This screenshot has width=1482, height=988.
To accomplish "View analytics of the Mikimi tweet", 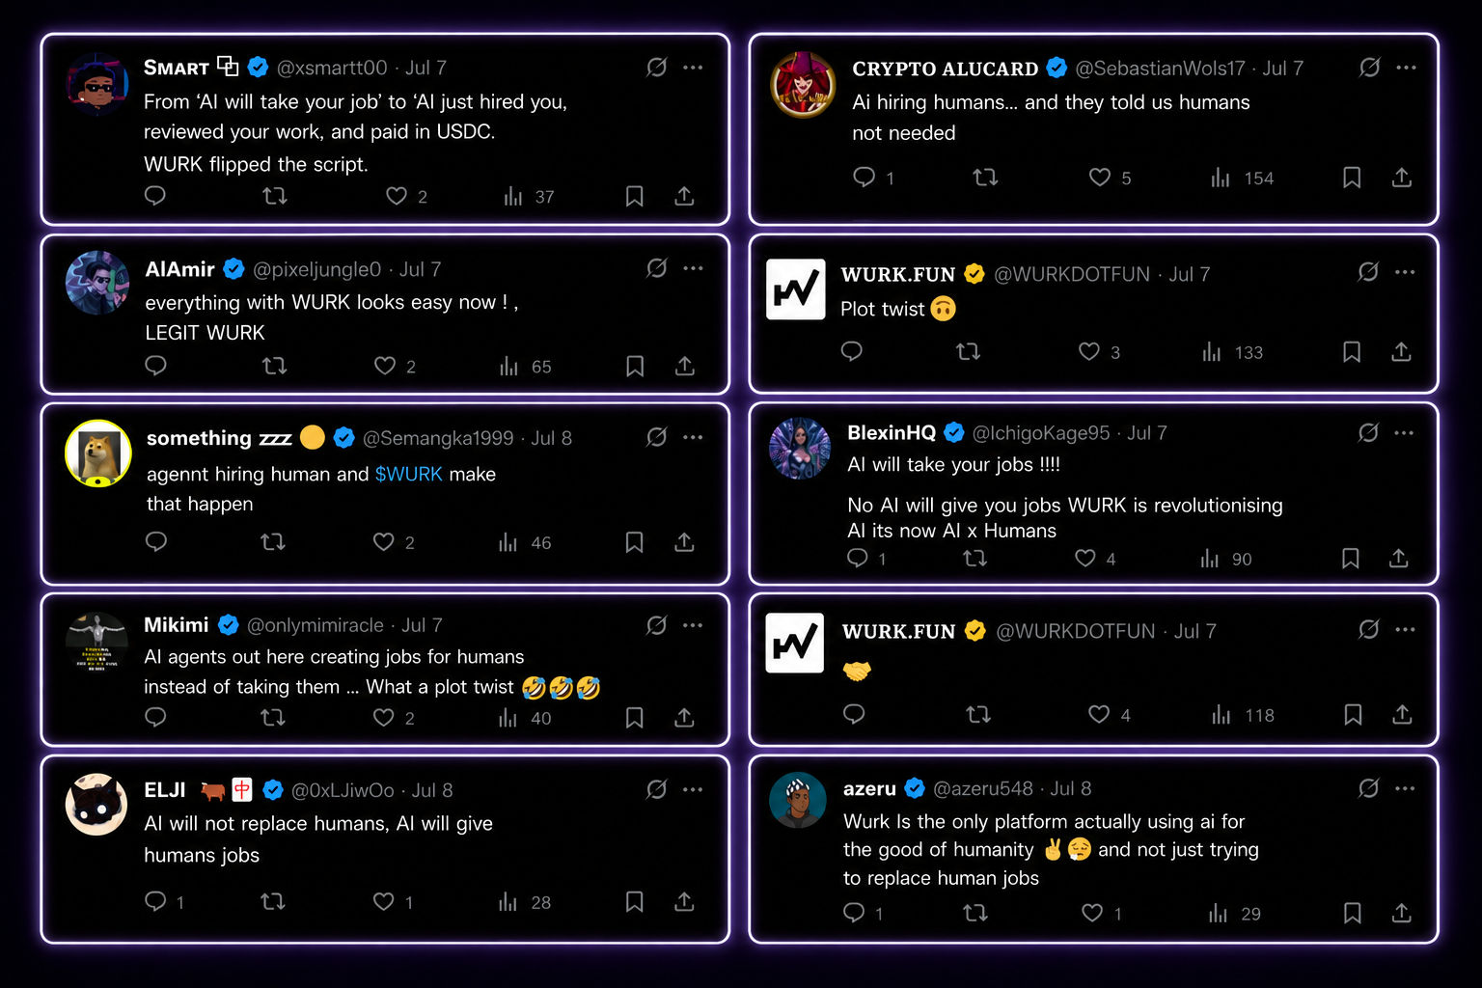I will pyautogui.click(x=508, y=718).
